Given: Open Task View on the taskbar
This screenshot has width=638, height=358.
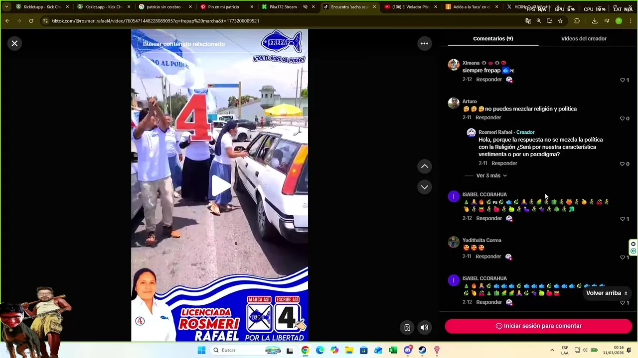Looking at the screenshot, I should pyautogui.click(x=290, y=350).
